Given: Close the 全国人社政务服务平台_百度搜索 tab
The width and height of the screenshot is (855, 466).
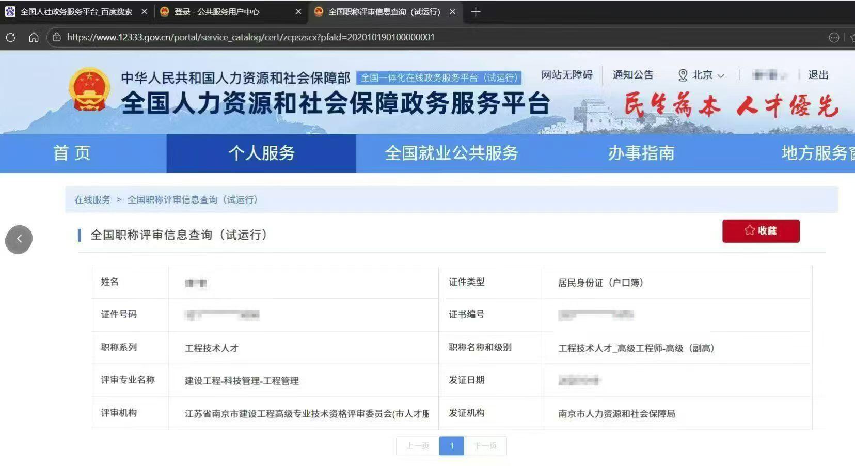Looking at the screenshot, I should (145, 11).
